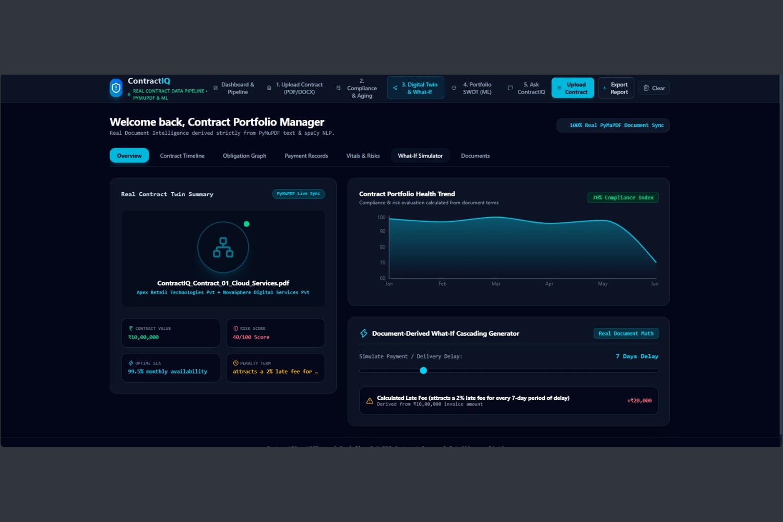Switch to the What-If Simulator tab
The height and width of the screenshot is (522, 783).
[420, 156]
